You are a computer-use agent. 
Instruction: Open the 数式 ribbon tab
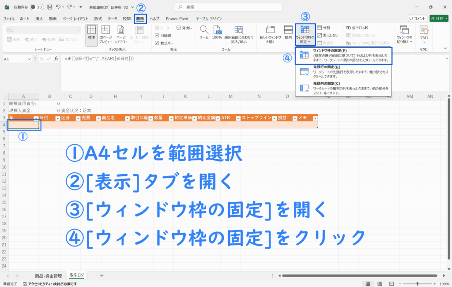98,19
